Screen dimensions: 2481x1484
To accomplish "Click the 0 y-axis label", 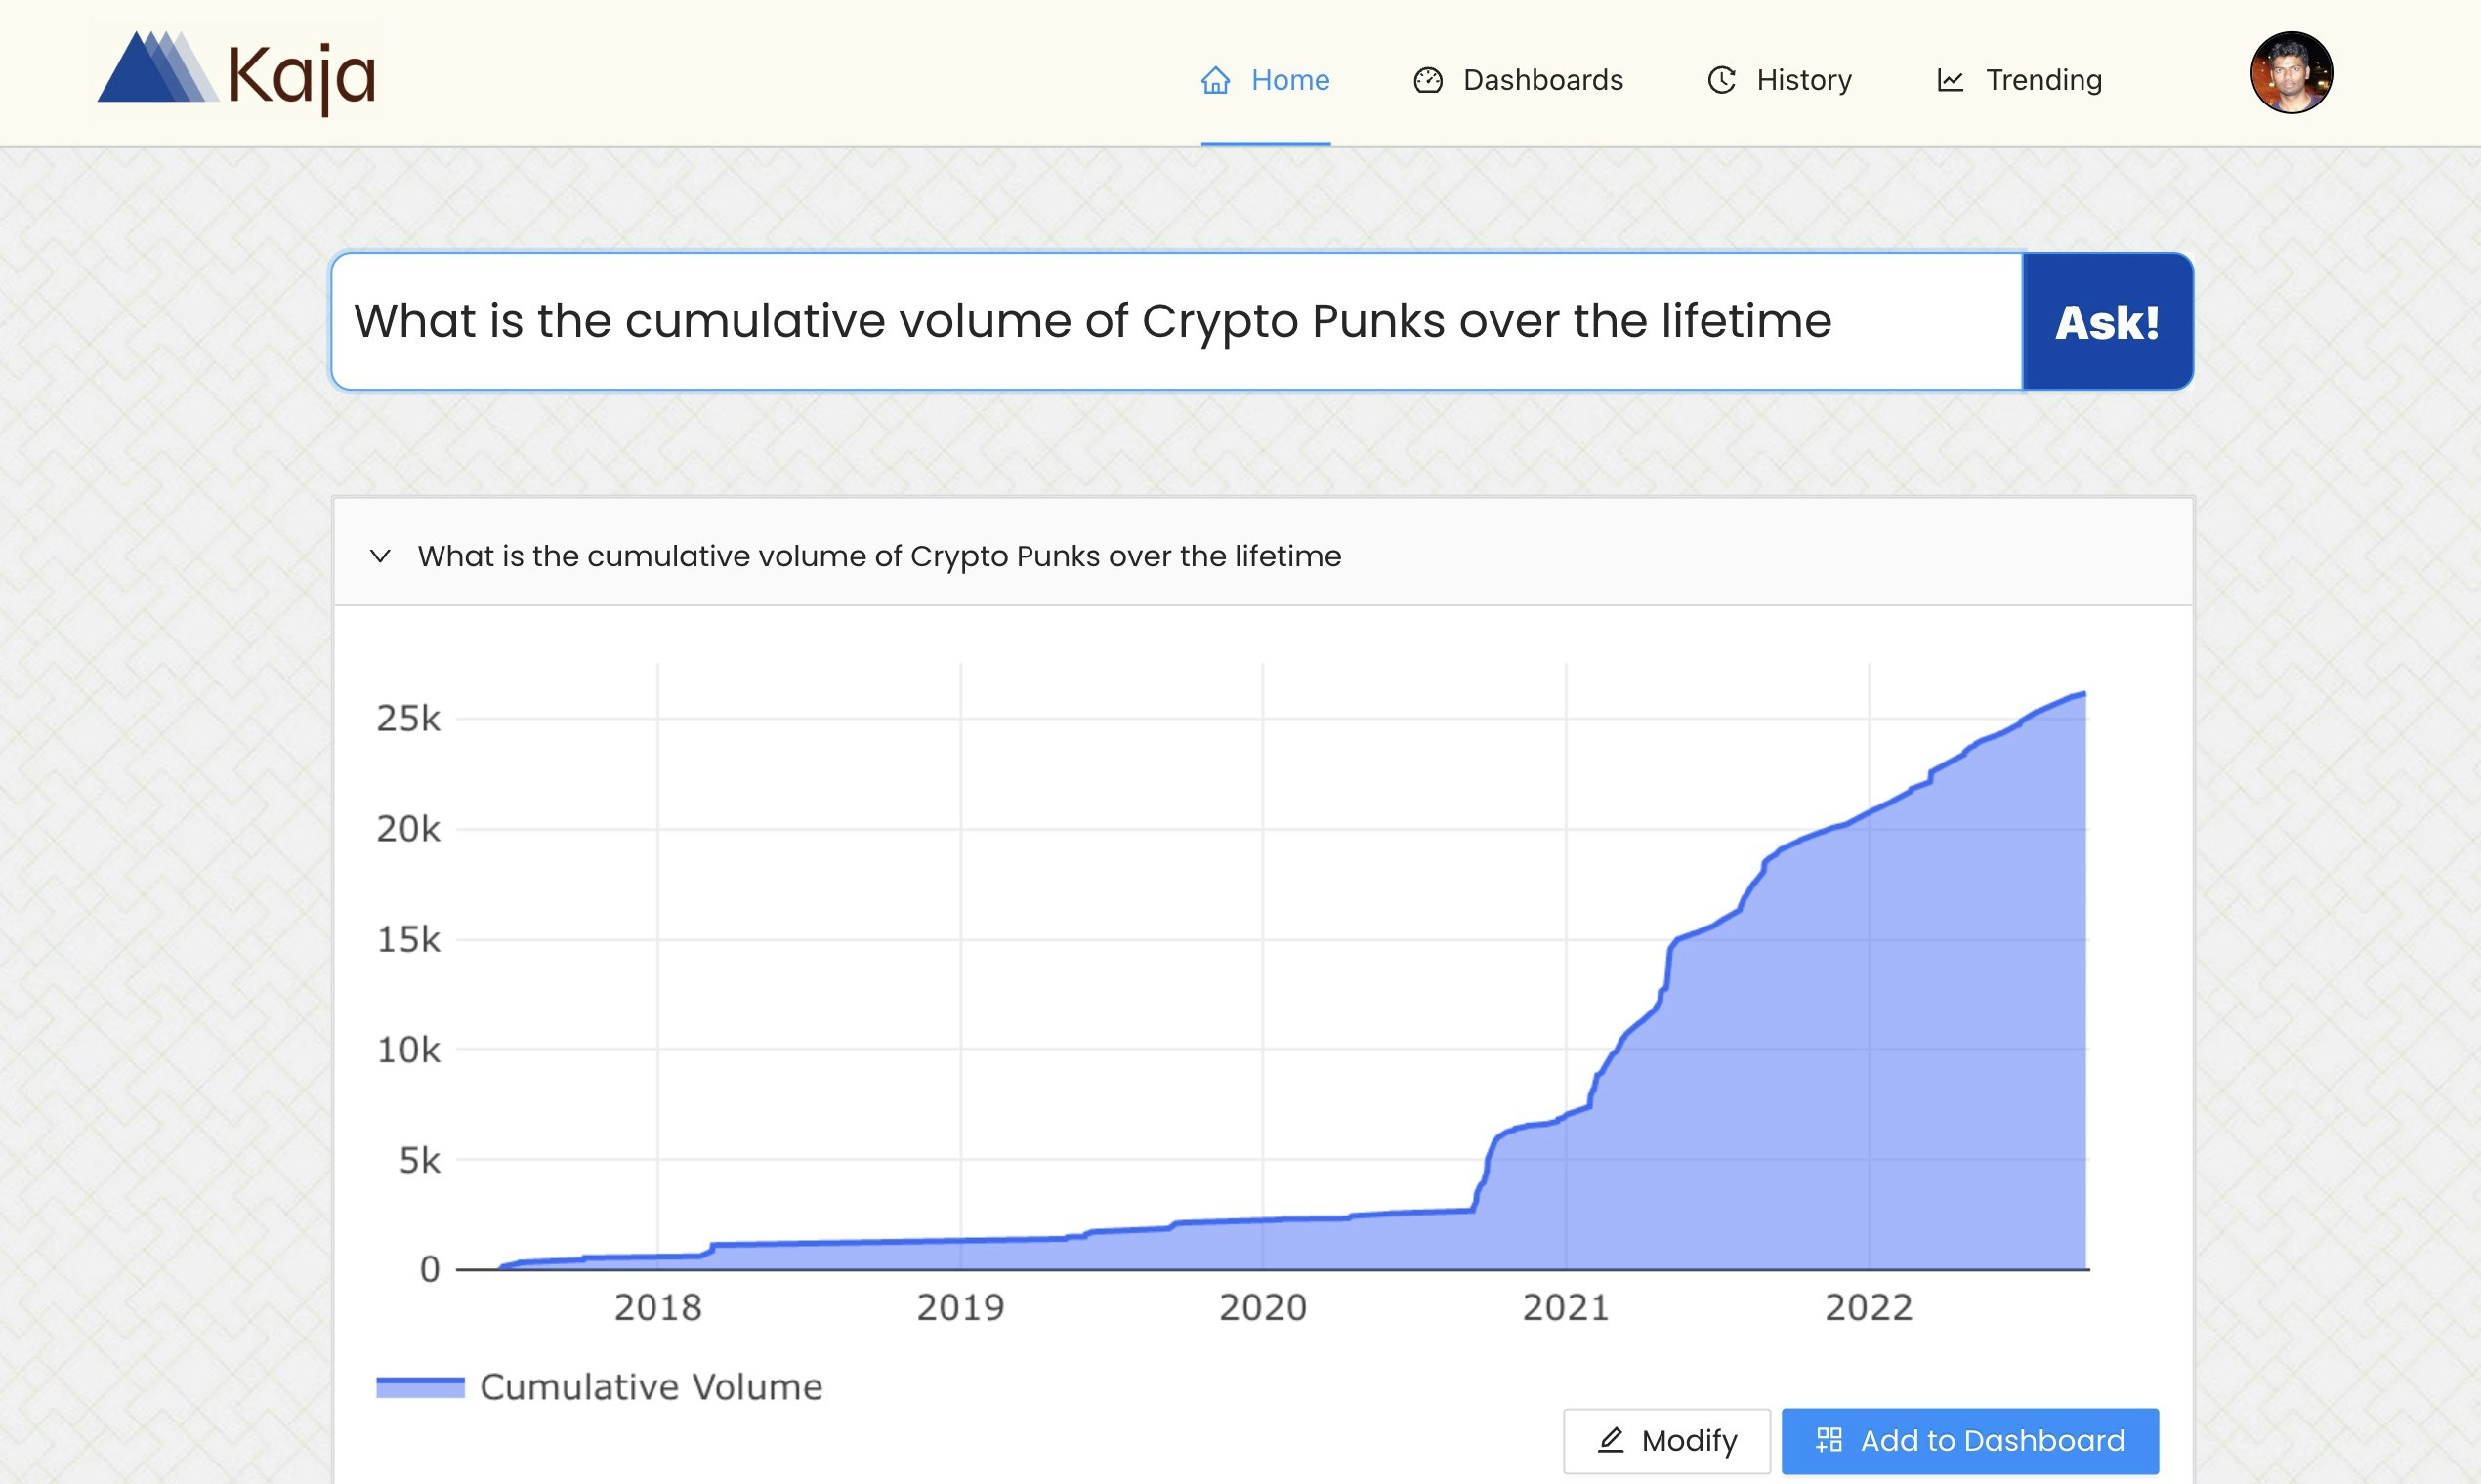I will 430,1270.
